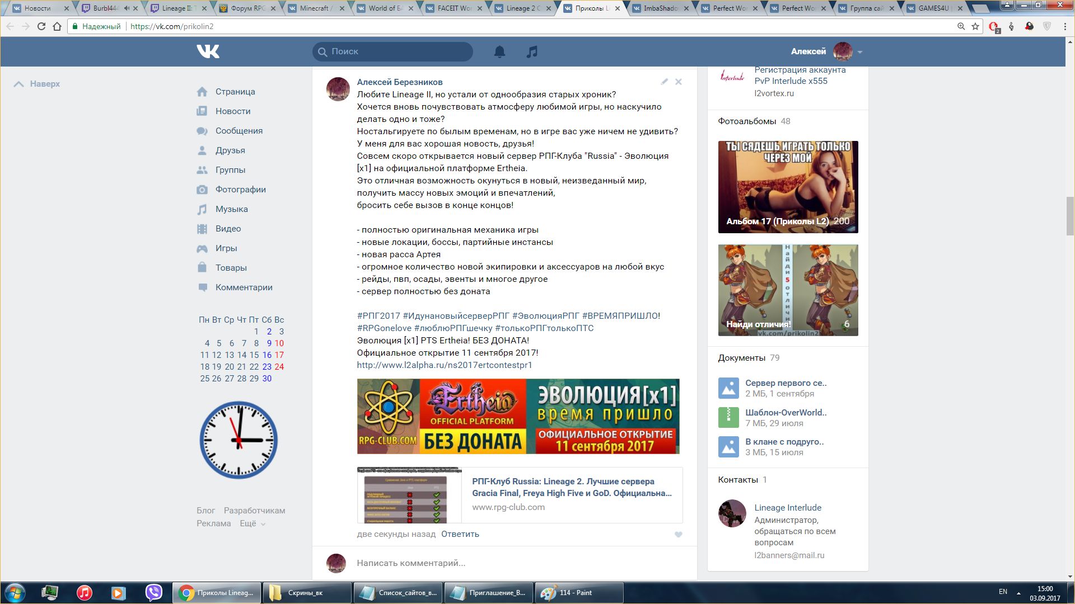
Task: Click browser home icon
Action: coord(57,26)
